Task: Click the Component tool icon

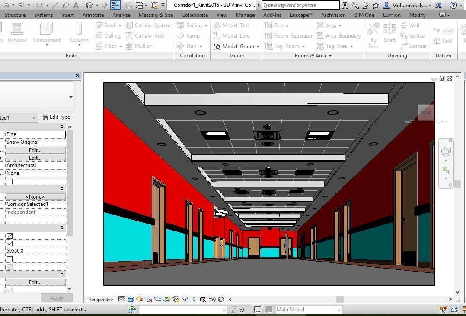Action: [x=46, y=28]
